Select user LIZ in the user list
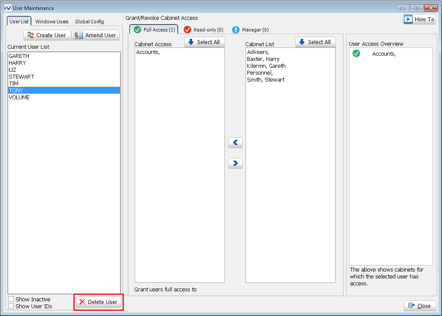 64,70
